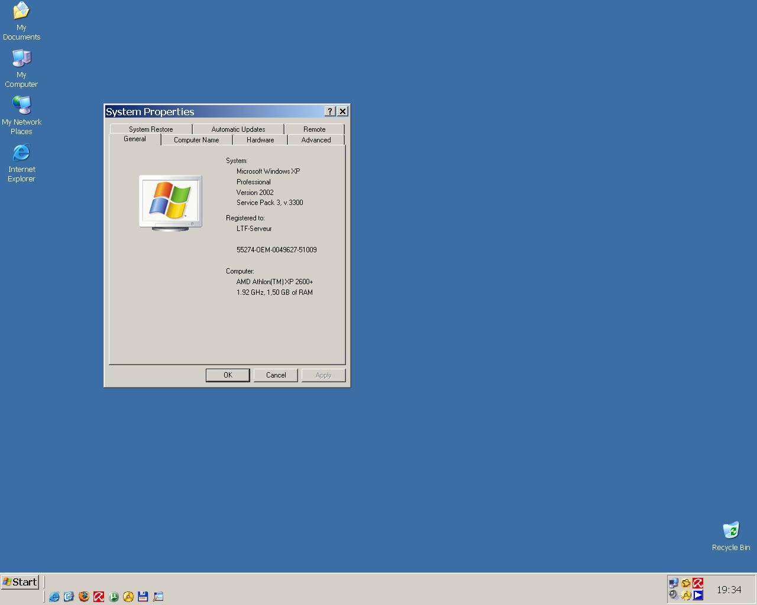Open the Start menu
Viewport: 757px width, 605px height.
point(20,582)
